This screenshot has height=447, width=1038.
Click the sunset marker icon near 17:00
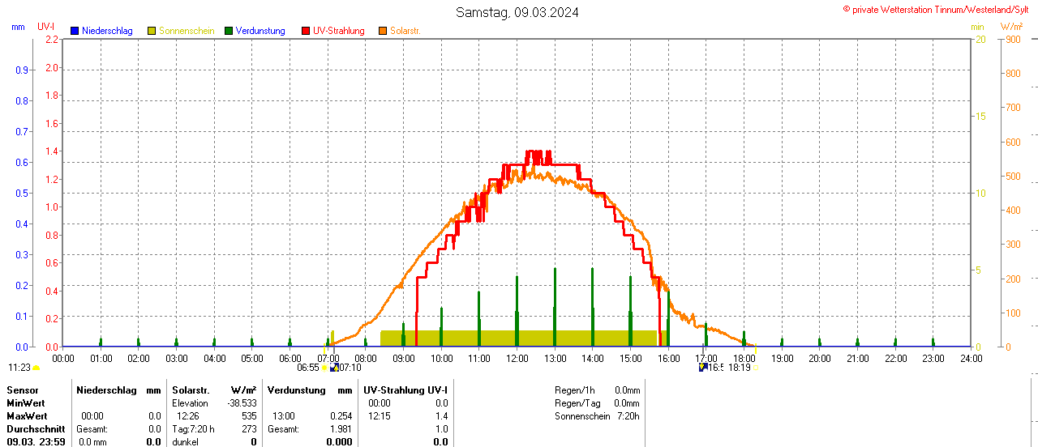(702, 368)
